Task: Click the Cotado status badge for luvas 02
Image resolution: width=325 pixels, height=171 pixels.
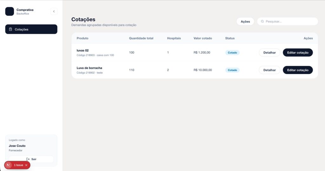Action: pyautogui.click(x=232, y=53)
